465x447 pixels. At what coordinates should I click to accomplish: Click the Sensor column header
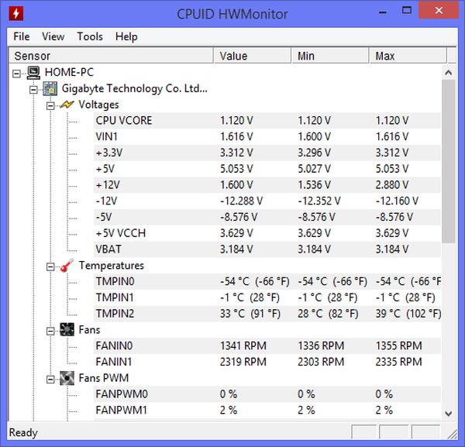111,56
